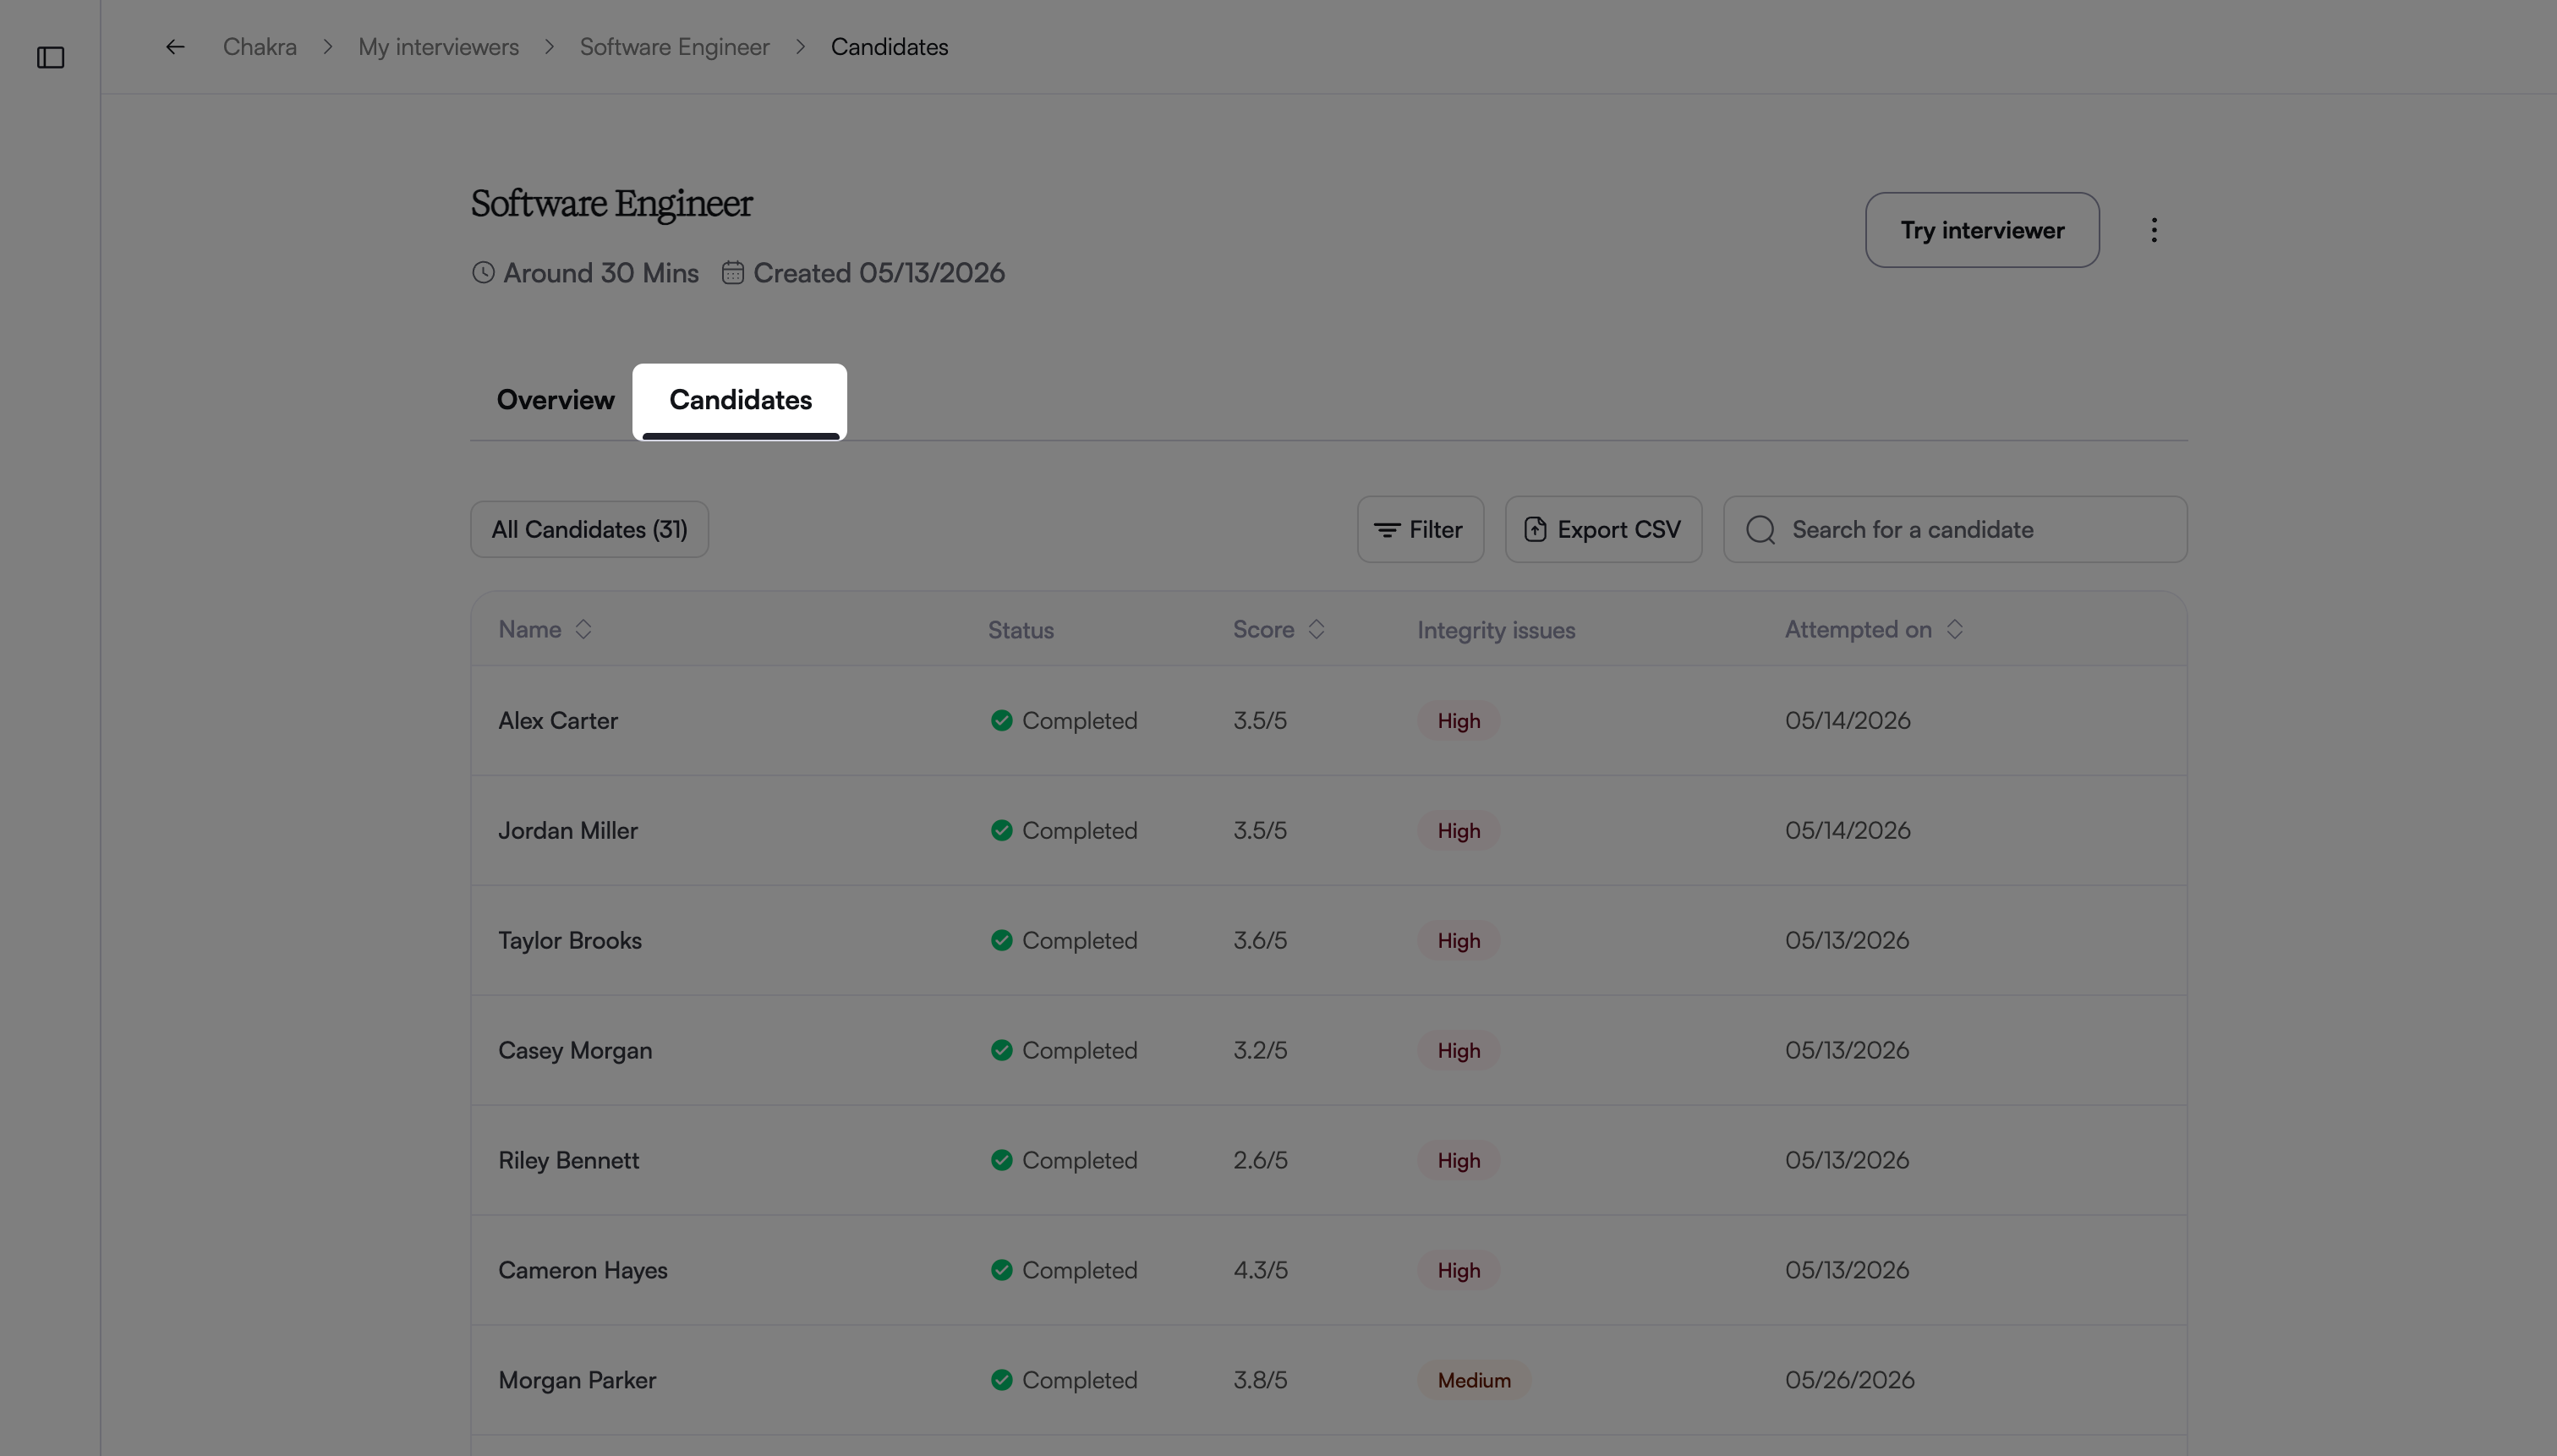The height and width of the screenshot is (1456, 2557).
Task: Click High integrity badge for Alex Carter
Action: pos(1459,721)
